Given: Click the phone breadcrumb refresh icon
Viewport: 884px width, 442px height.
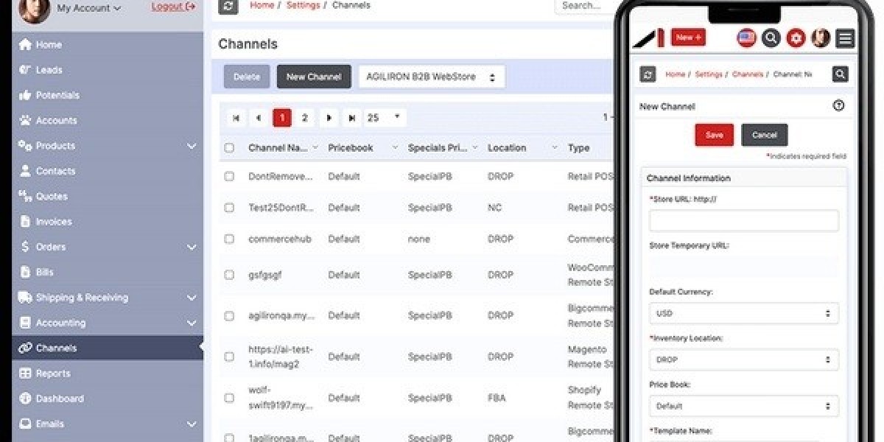Looking at the screenshot, I should pos(648,74).
